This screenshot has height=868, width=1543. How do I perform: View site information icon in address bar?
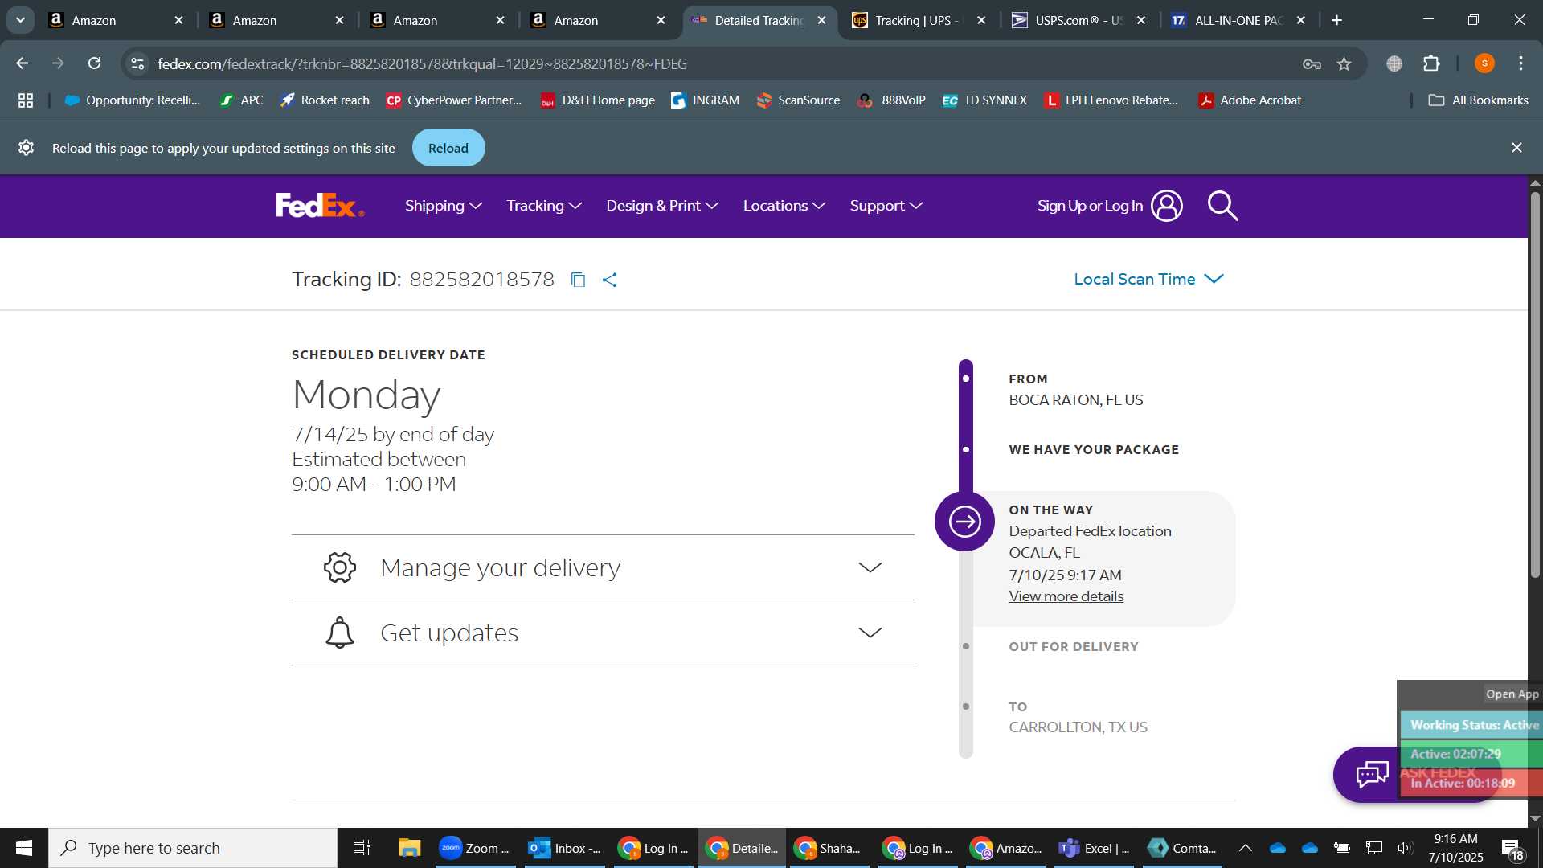pyautogui.click(x=137, y=63)
